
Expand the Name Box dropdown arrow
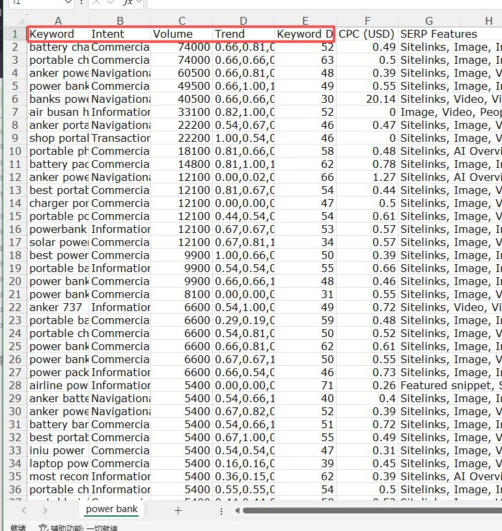coord(68,3)
